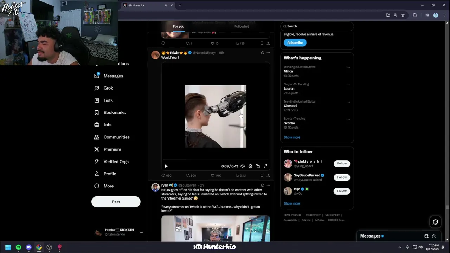
Task: Open ryan's profile avatar
Action: [x=155, y=187]
